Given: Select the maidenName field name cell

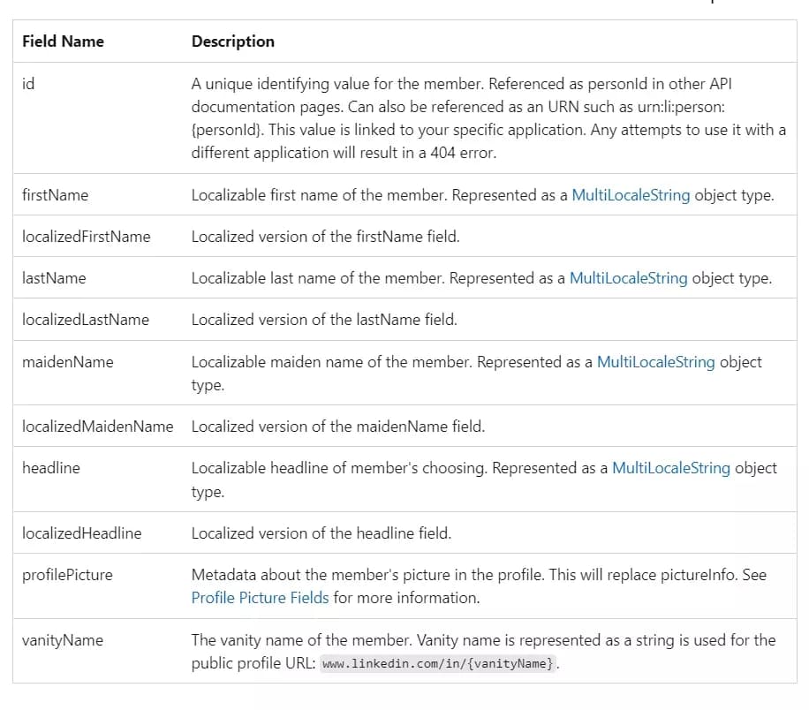Looking at the screenshot, I should [58, 361].
